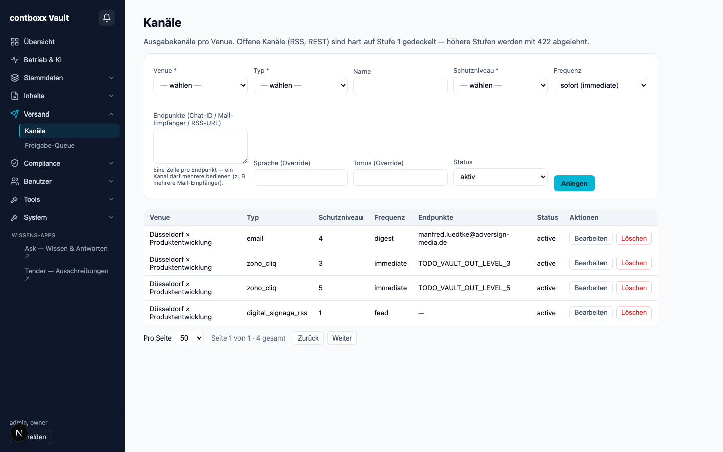Screen dimensions: 723x452
Task: Expand the System menu chevron
Action: coord(111,217)
